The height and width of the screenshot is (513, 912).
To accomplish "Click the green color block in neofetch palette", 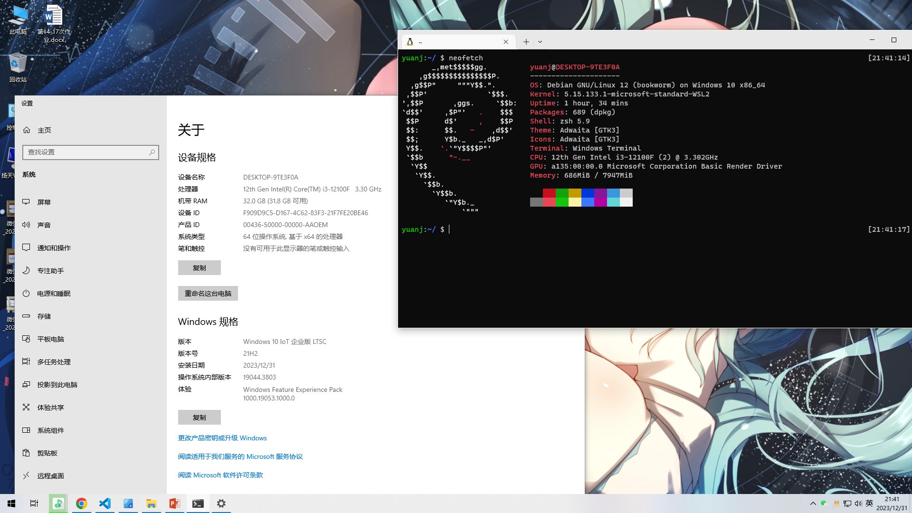I will [562, 193].
